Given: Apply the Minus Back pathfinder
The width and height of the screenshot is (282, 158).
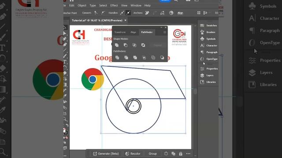Looking at the screenshot, I should point(162,57).
